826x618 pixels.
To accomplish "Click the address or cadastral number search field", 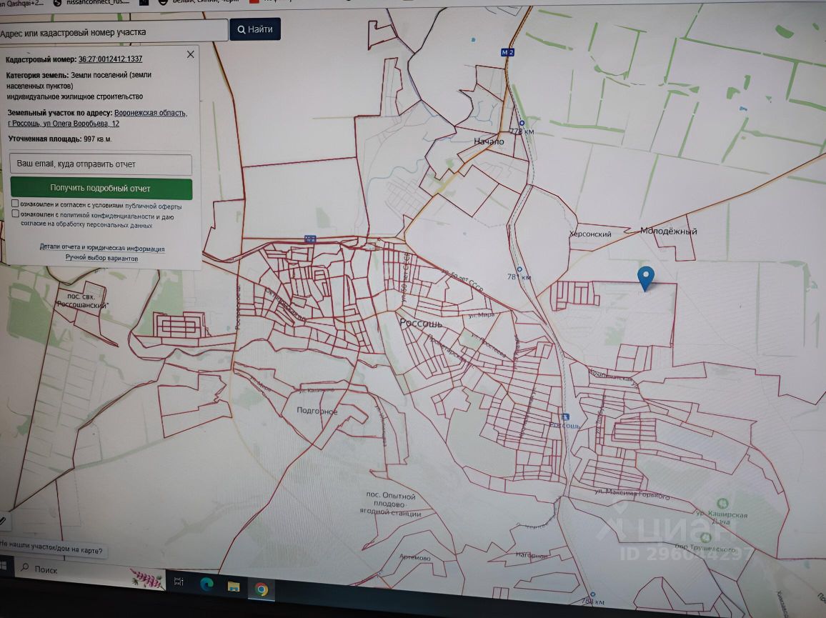I will 114,31.
